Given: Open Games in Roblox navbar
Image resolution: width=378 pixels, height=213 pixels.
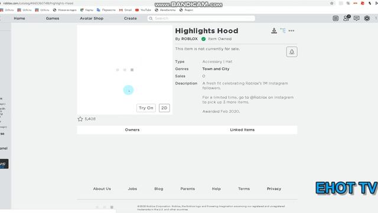Looking at the screenshot, I should click(53, 18).
